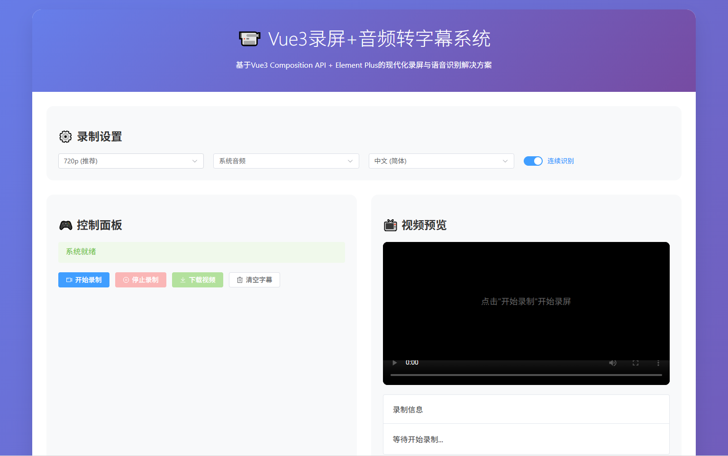Image resolution: width=728 pixels, height=456 pixels.
Task: Open the video player's three-dot options menu
Action: (x=658, y=363)
